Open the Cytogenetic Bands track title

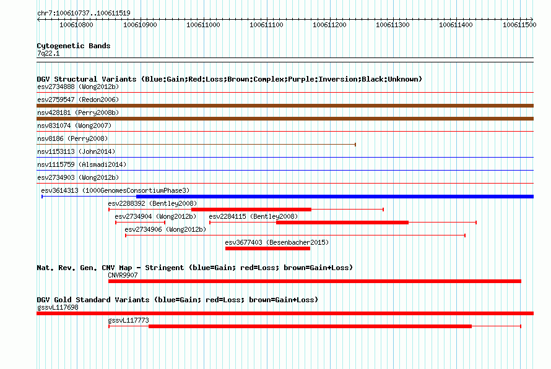(x=74, y=46)
